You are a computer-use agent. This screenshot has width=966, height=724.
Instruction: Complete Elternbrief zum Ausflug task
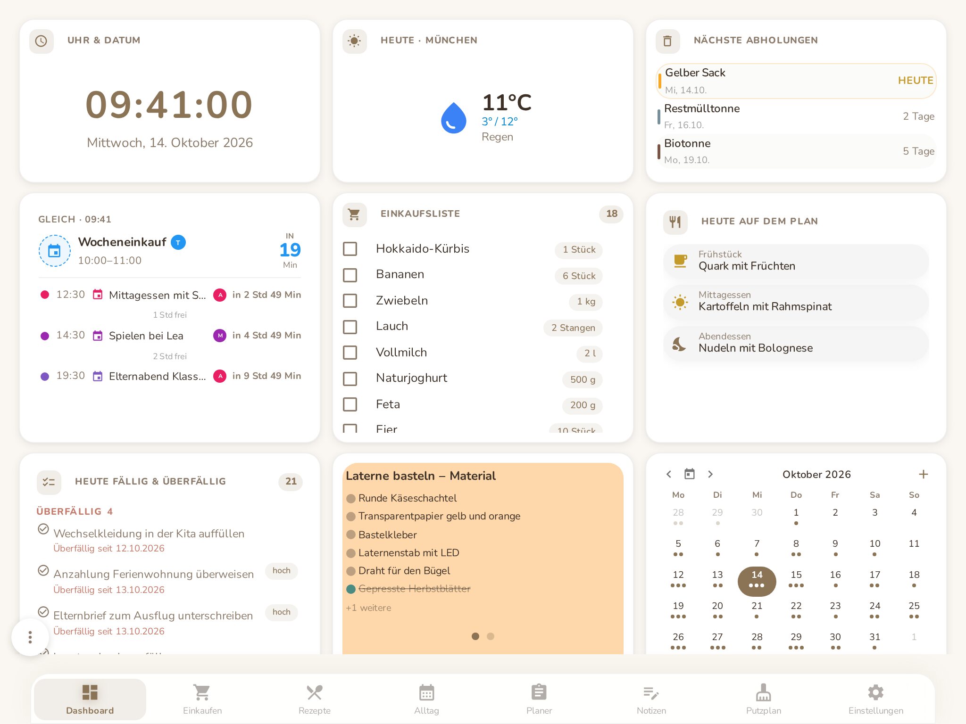(43, 612)
